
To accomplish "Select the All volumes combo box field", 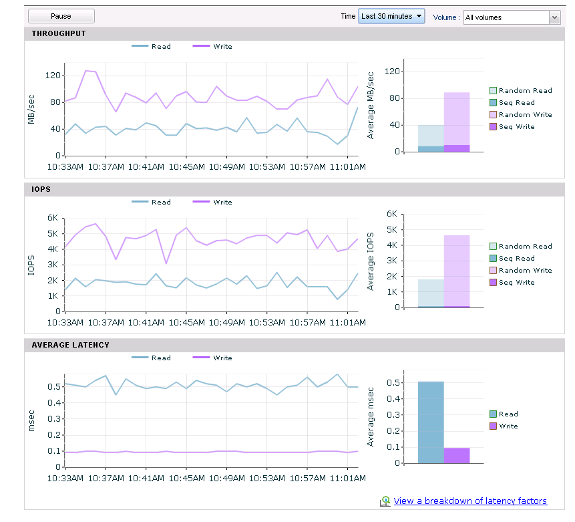I will coord(512,17).
